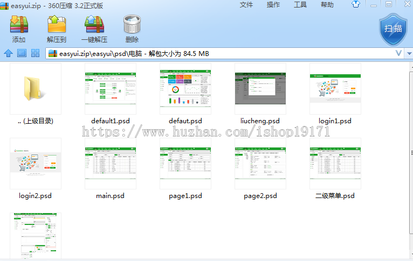Viewport: 413px width, 261px height.
Task: Click the 添加 (Add) toolbar icon
Action: tap(19, 24)
